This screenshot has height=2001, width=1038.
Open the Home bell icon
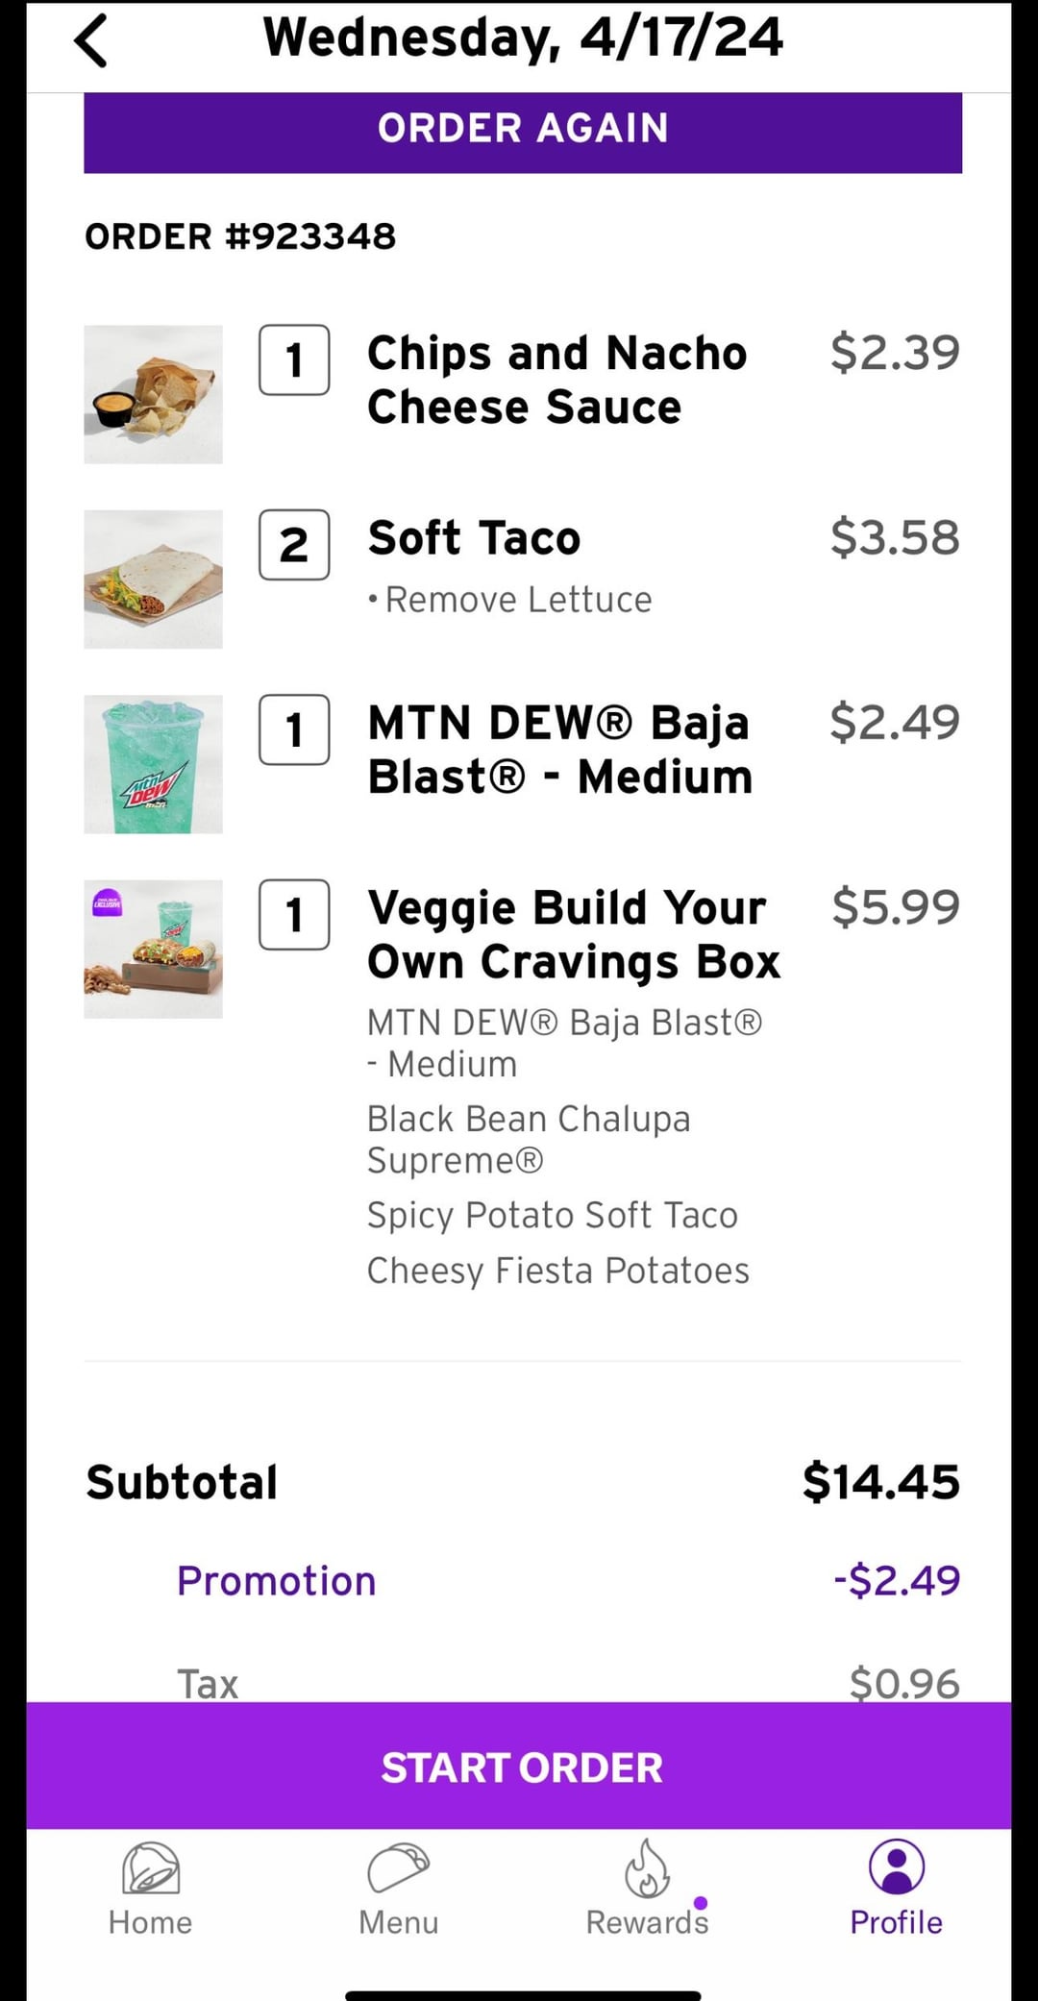pos(151,1868)
